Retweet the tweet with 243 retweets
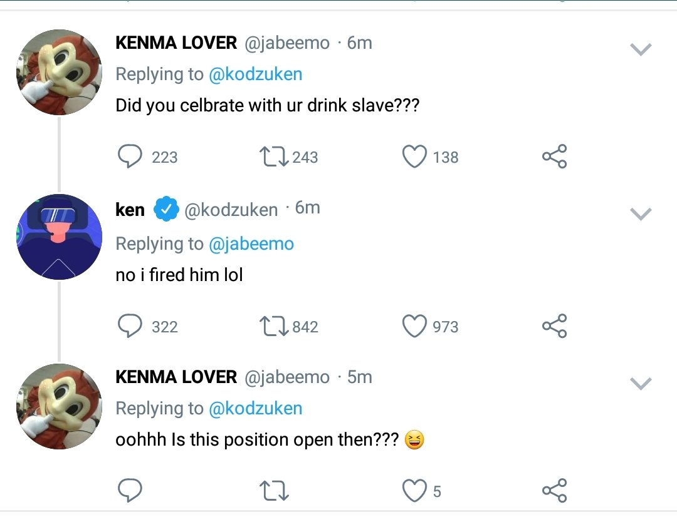 (x=274, y=156)
